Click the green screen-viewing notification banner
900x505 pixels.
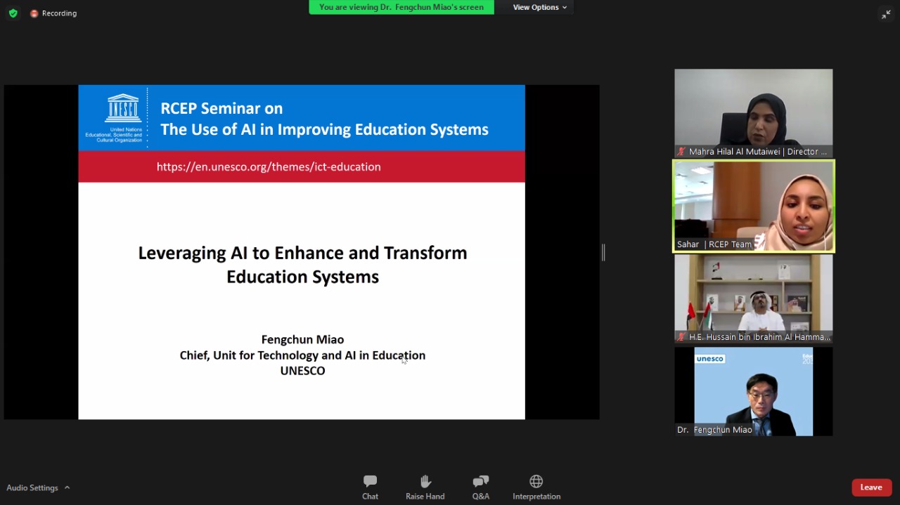(x=401, y=7)
